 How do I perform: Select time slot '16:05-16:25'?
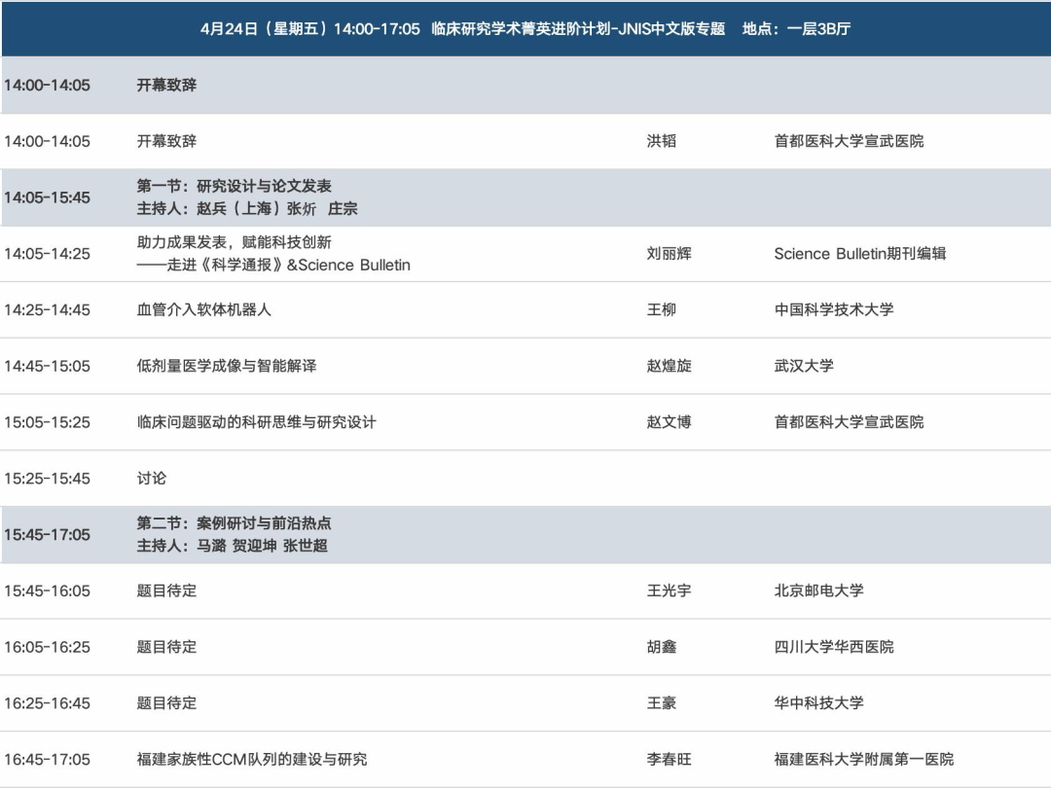[x=47, y=647]
